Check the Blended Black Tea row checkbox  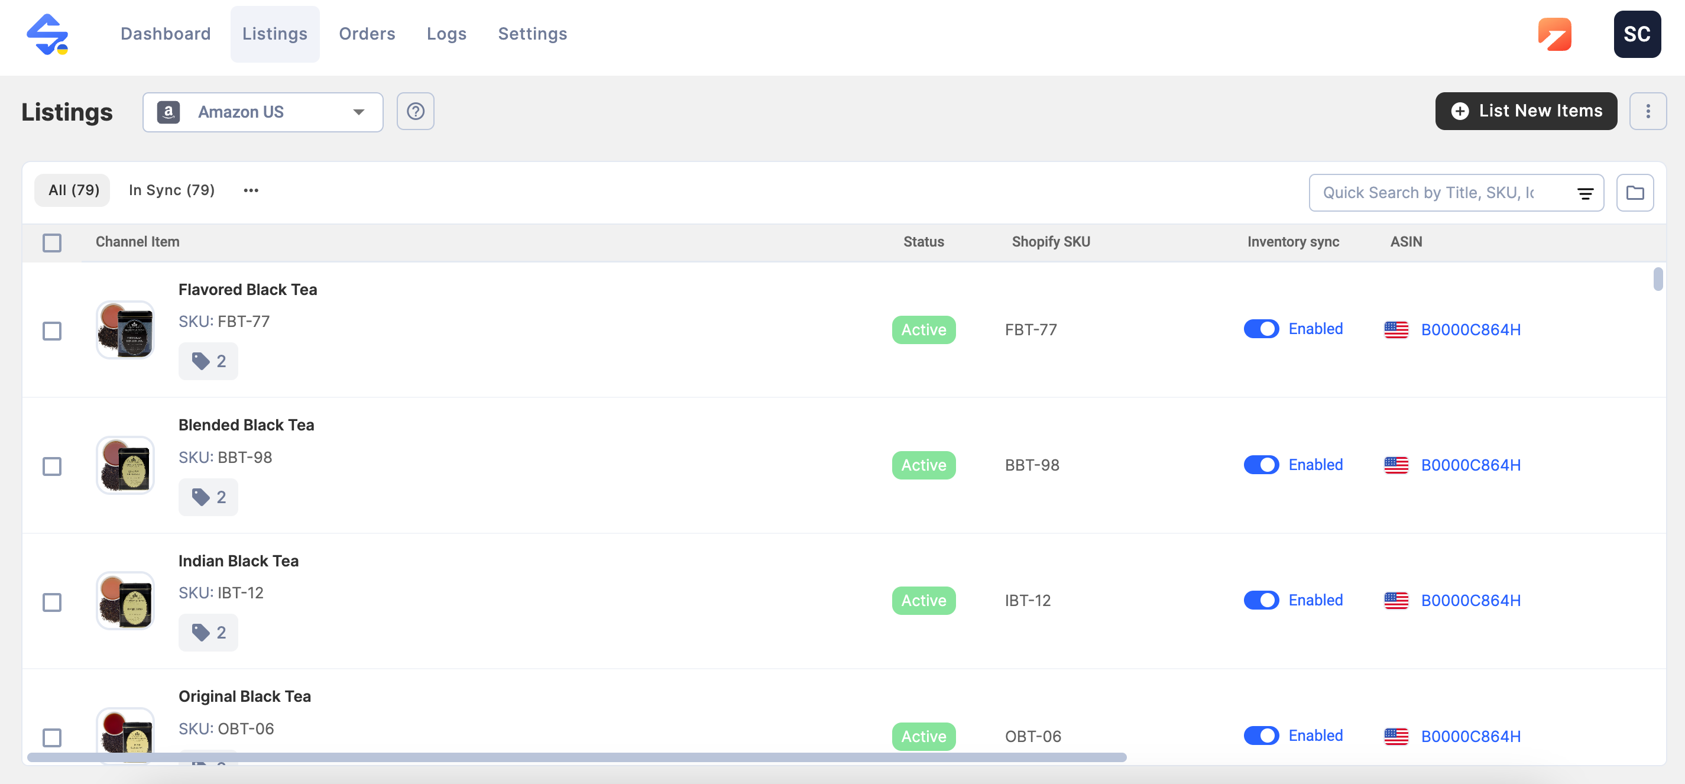tap(51, 466)
